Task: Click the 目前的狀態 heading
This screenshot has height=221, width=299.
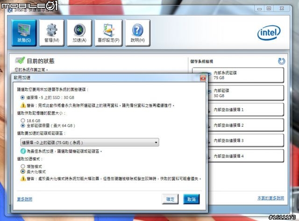Action: pyautogui.click(x=41, y=61)
